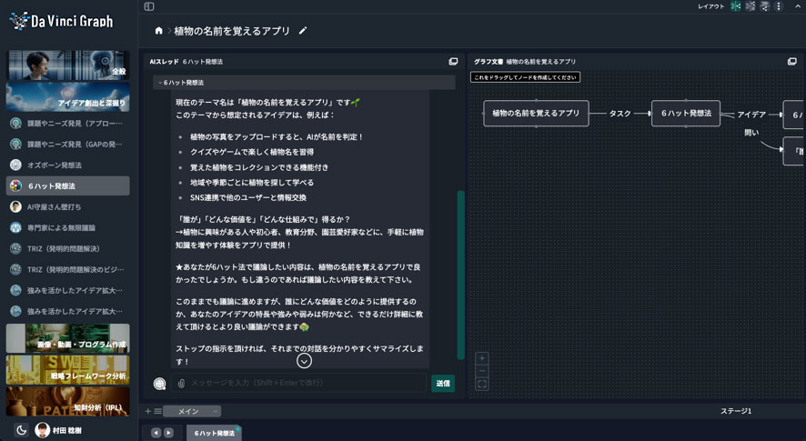
Task: Click the fit-to-screen graph button
Action: pos(482,385)
